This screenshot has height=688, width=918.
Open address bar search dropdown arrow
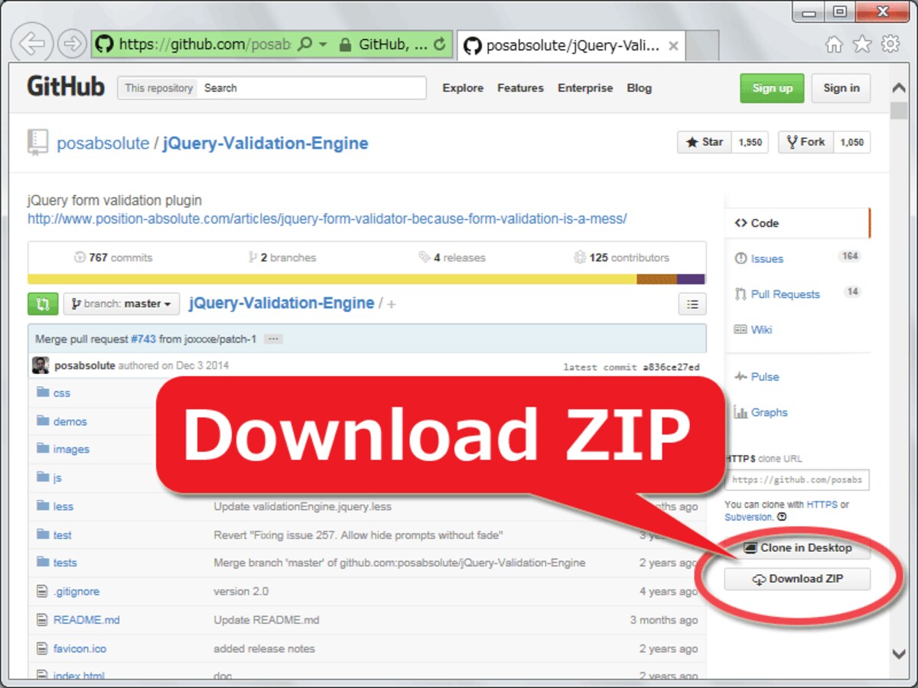click(x=324, y=44)
